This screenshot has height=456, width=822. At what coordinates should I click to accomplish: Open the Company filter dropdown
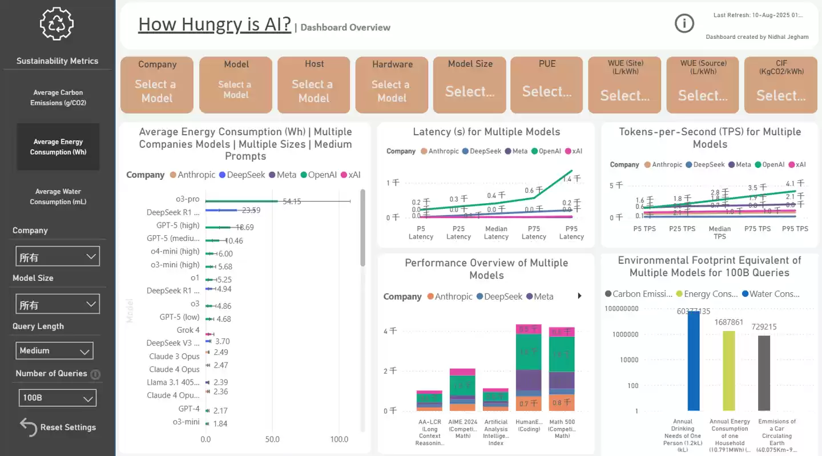(x=57, y=257)
